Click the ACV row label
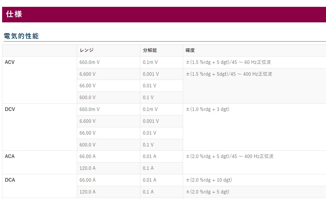326x199 pixels. (10, 62)
